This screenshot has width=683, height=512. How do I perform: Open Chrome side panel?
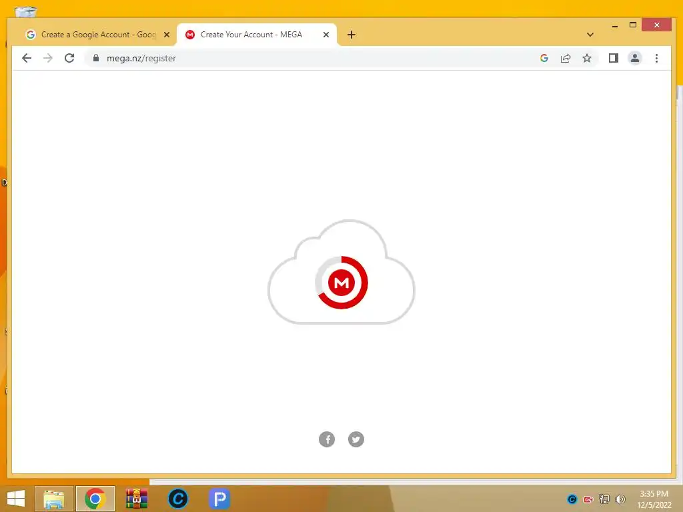[614, 59]
